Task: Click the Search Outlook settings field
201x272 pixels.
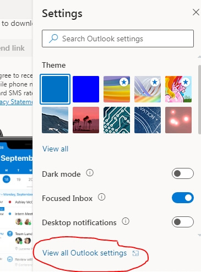Action: click(x=118, y=39)
